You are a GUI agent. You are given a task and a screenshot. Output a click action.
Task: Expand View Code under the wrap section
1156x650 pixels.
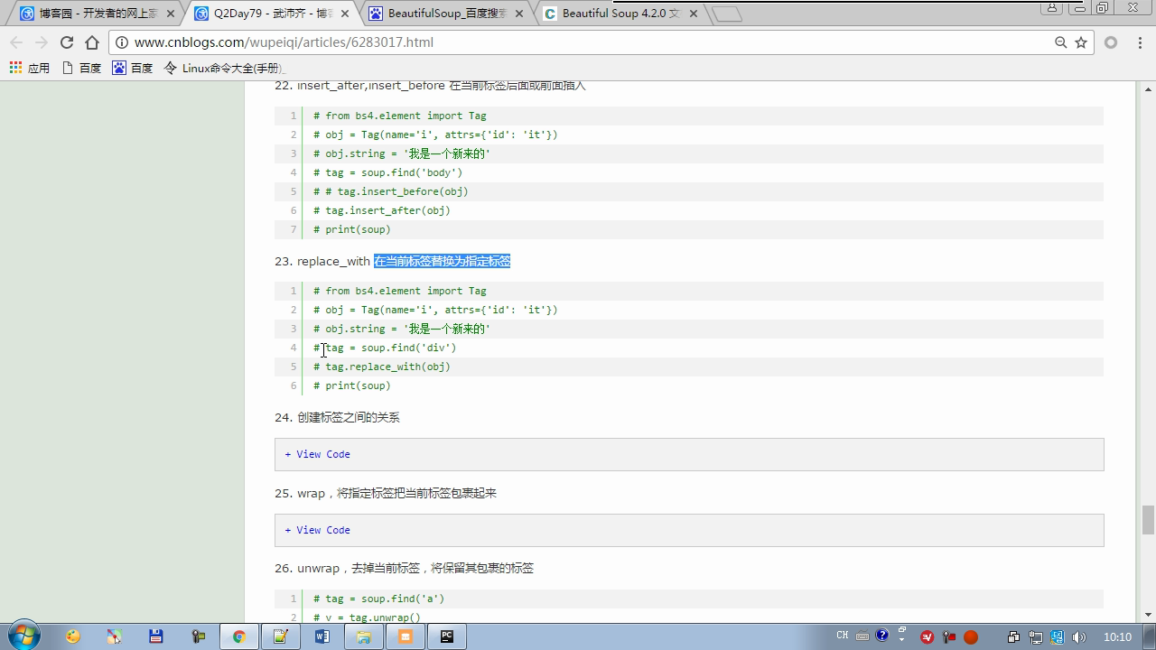pos(318,530)
